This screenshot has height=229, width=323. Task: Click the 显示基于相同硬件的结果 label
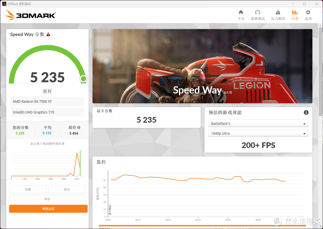pyautogui.click(x=47, y=144)
